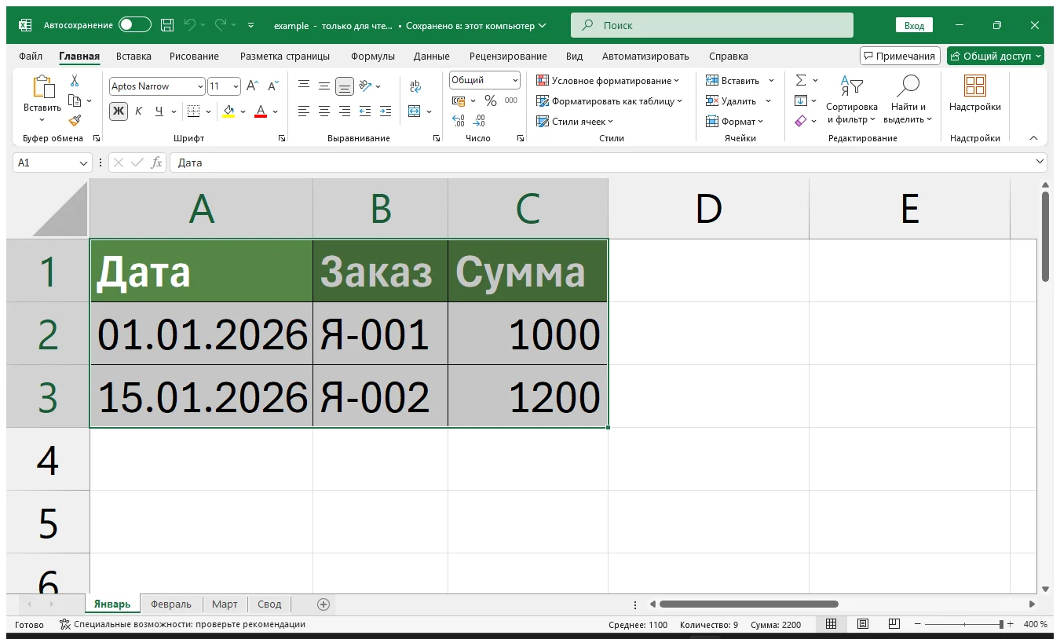Open the Сортировка и фильтр dropdown
1060x639 pixels.
852,100
